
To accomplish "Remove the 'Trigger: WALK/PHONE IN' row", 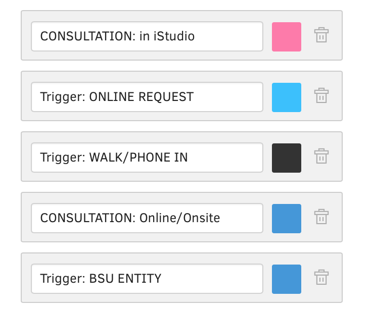I will point(321,157).
